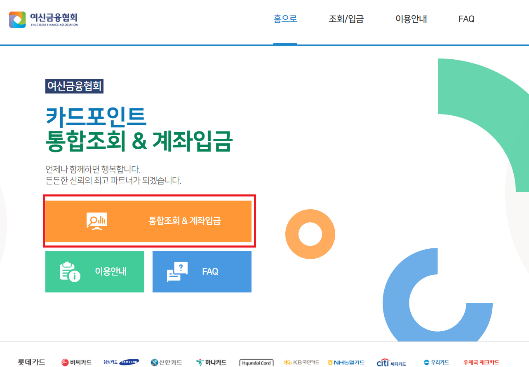Click the Citi 씨티카드 logo

(390, 362)
